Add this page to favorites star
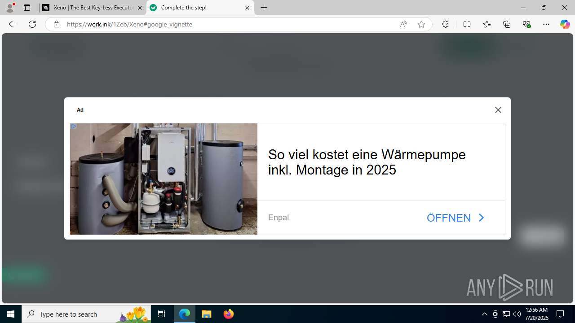Screen dimensions: 575x323 pyautogui.click(x=421, y=24)
